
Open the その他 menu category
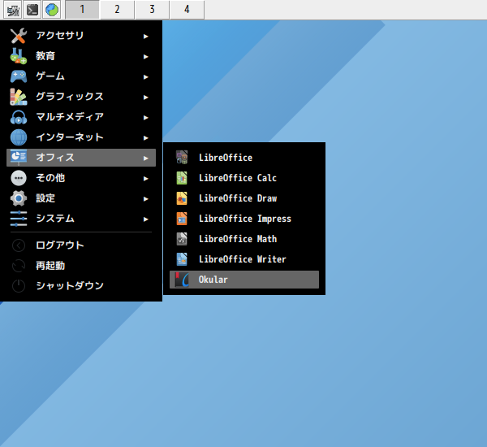point(81,178)
